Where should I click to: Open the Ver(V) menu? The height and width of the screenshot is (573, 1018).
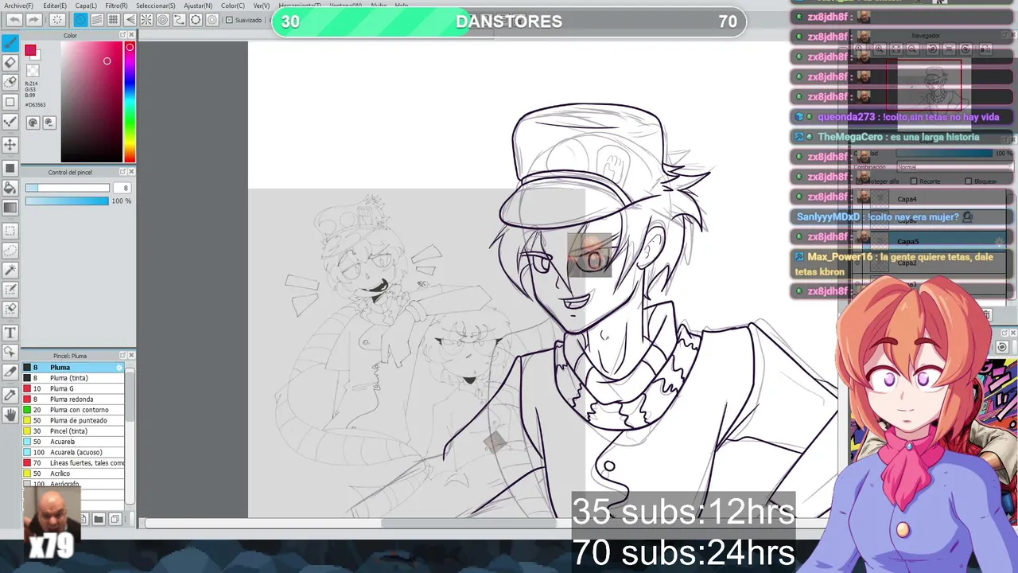(262, 6)
